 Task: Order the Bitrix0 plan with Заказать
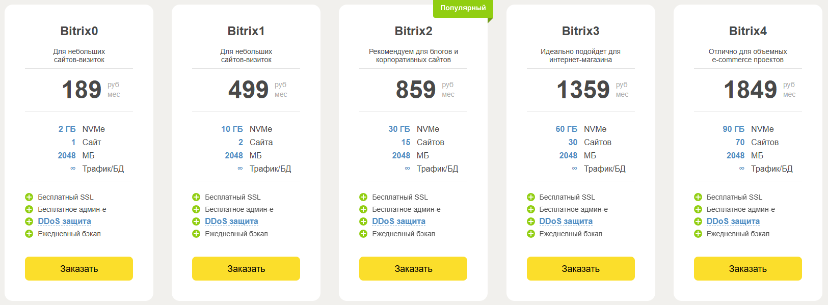pyautogui.click(x=79, y=268)
